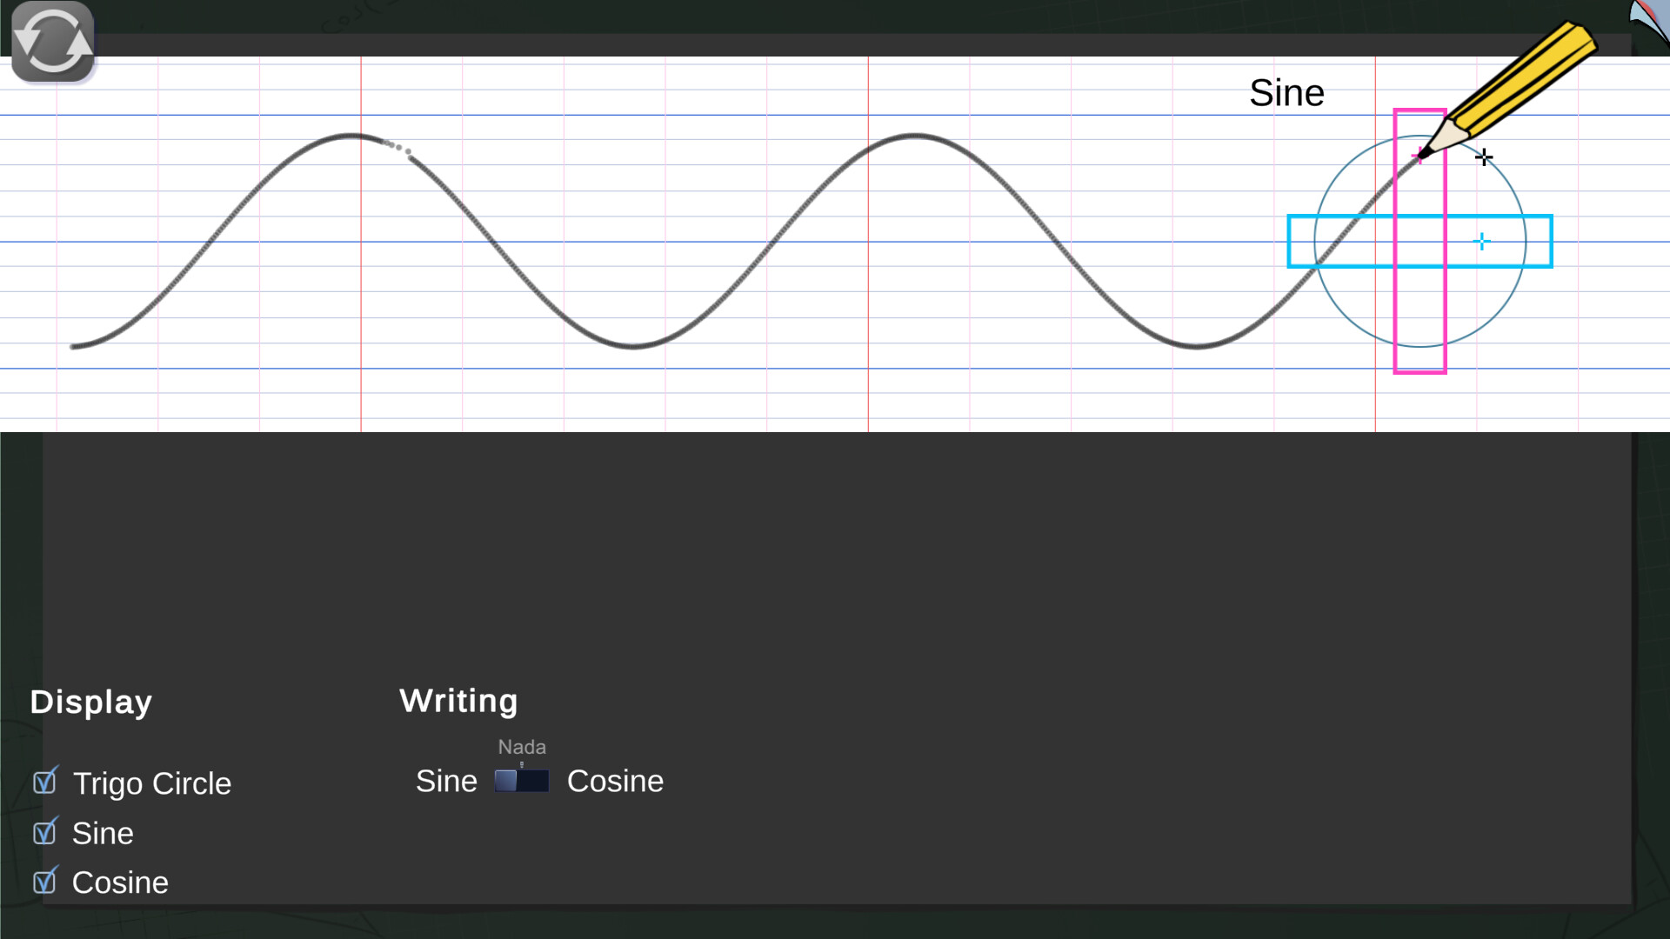Switch the Writing toggle from Sine to Cosine
Screen dimensions: 1670x939
pyautogui.click(x=535, y=780)
